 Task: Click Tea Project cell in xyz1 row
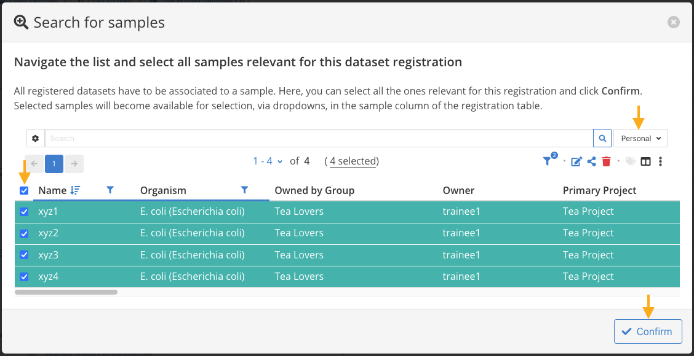click(x=588, y=212)
